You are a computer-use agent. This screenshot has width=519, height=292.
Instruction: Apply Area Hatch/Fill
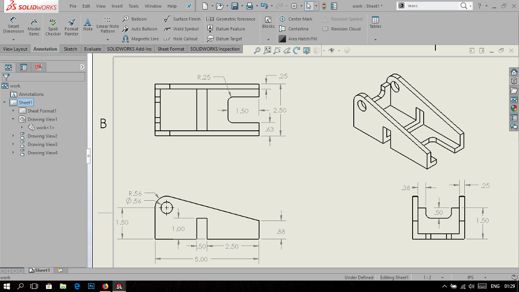coord(298,39)
